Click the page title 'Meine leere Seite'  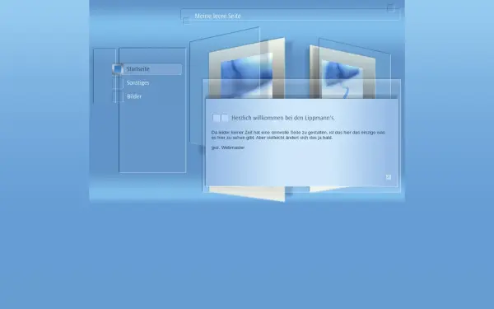[x=217, y=16]
